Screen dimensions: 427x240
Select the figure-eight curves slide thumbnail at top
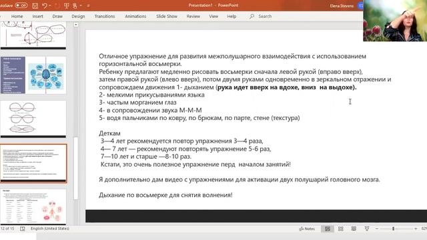[33, 35]
